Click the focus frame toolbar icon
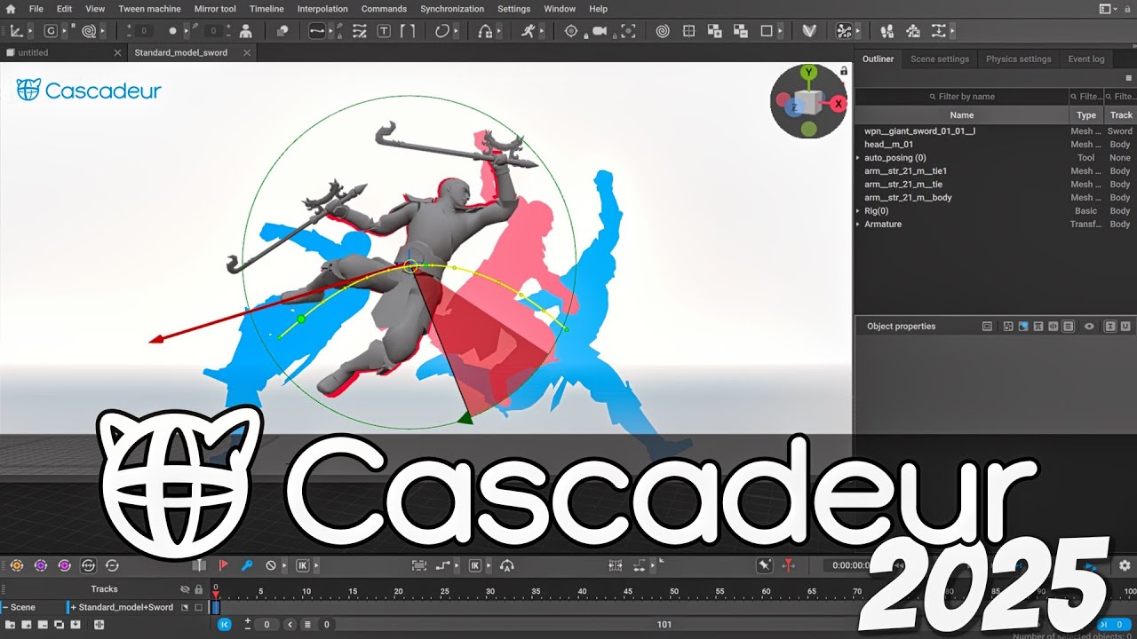Viewport: 1137px width, 639px height. [628, 31]
